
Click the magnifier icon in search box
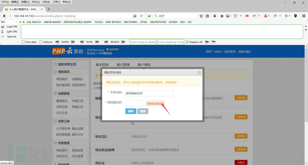pos(156,16)
